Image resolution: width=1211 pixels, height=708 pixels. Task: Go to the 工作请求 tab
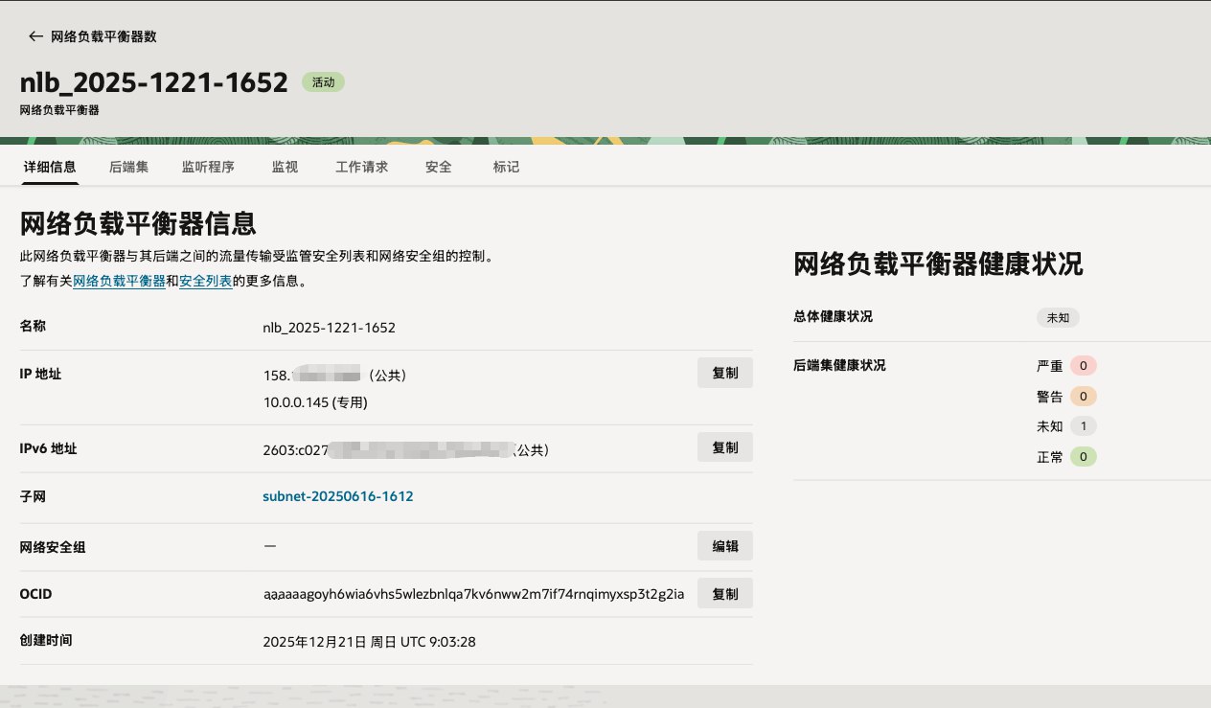click(361, 167)
